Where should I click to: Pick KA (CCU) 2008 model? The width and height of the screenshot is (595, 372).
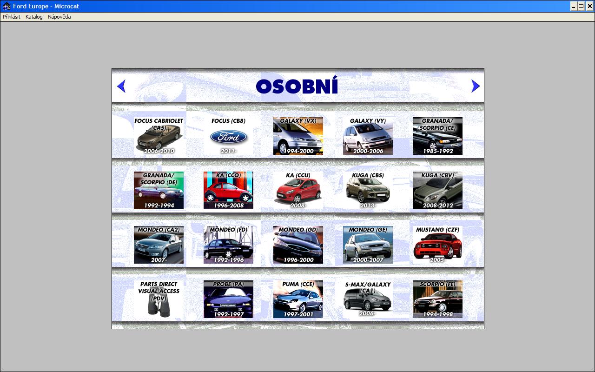coord(298,190)
